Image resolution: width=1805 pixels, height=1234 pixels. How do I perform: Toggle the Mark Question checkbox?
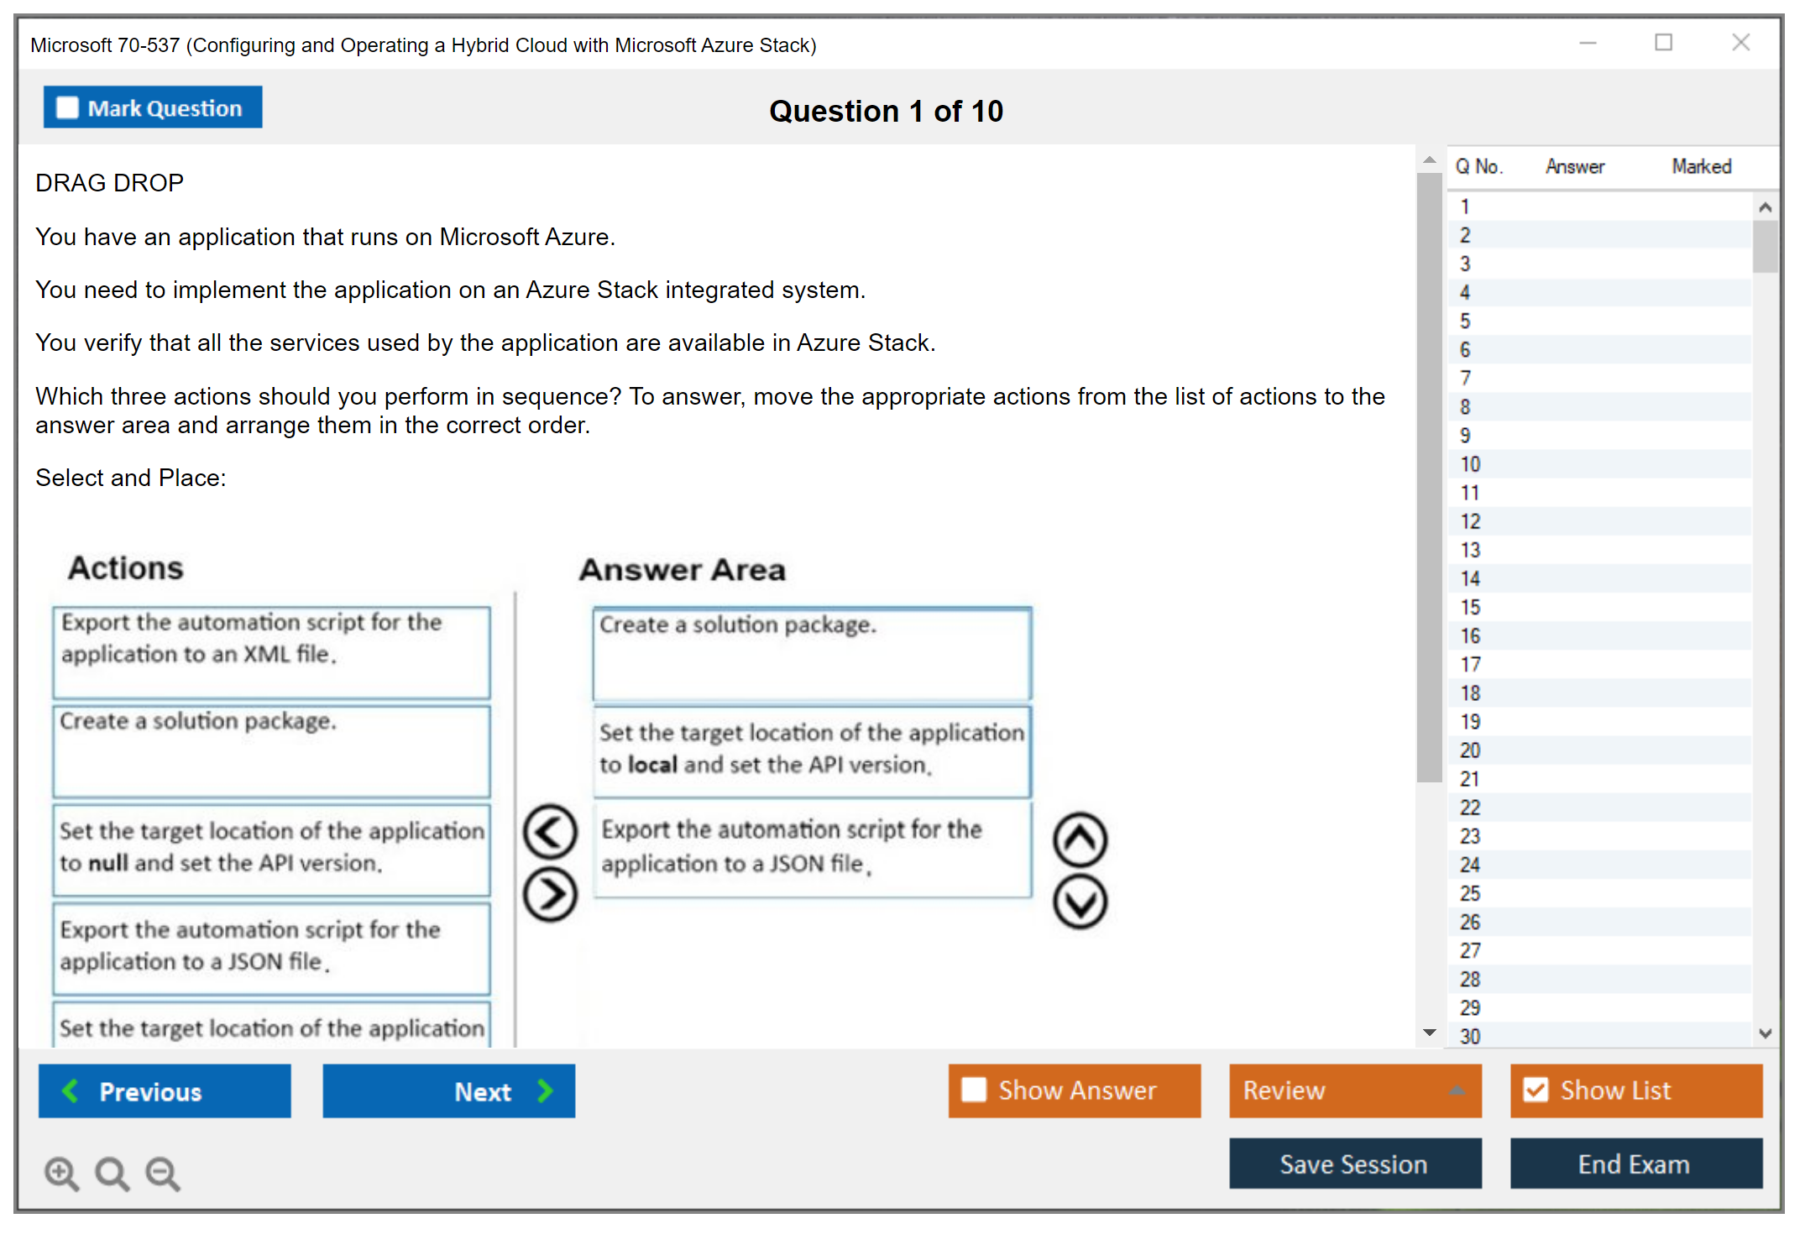point(67,108)
